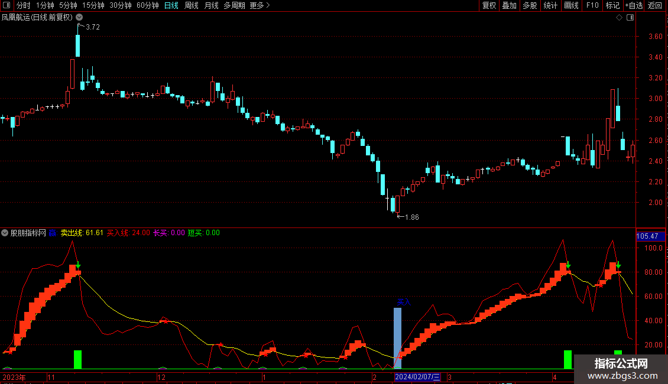This screenshot has height=384, width=668.
Task: Click month 4 on the time axis
Action: (x=554, y=377)
